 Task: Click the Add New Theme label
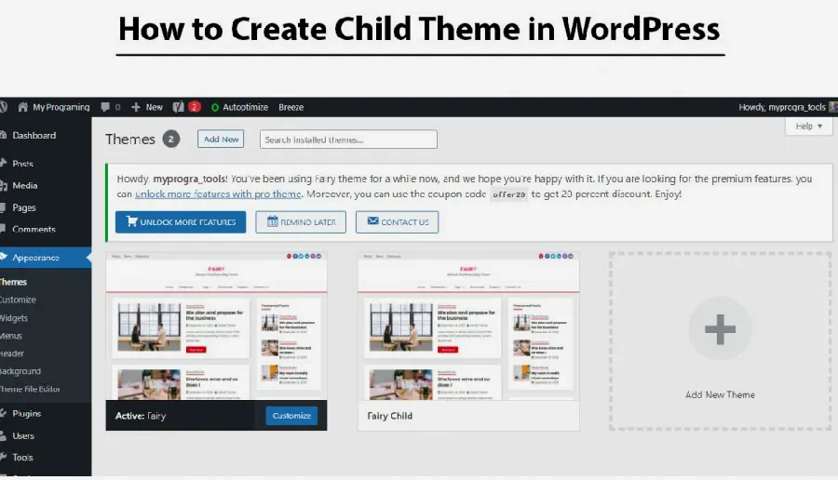720,394
